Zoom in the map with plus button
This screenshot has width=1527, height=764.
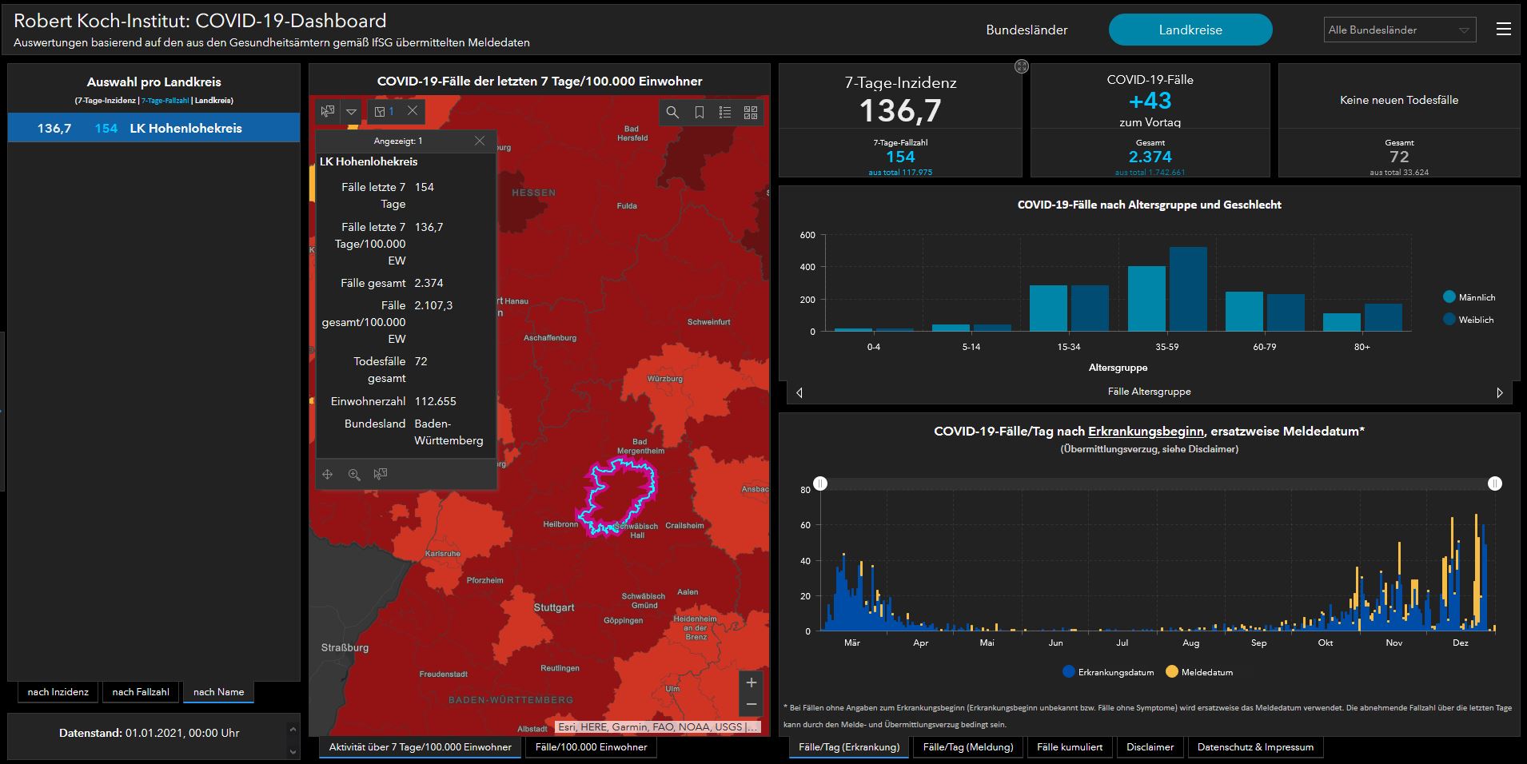(x=751, y=682)
